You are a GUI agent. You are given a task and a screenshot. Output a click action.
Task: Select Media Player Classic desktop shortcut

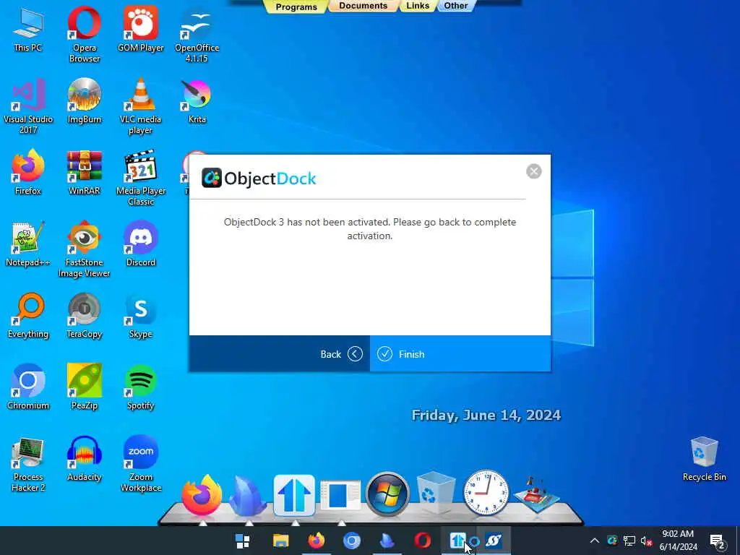pos(141,178)
